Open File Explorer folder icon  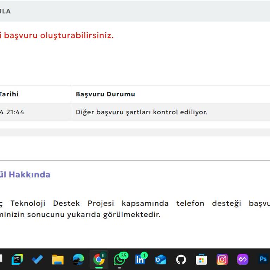click(x=58, y=259)
